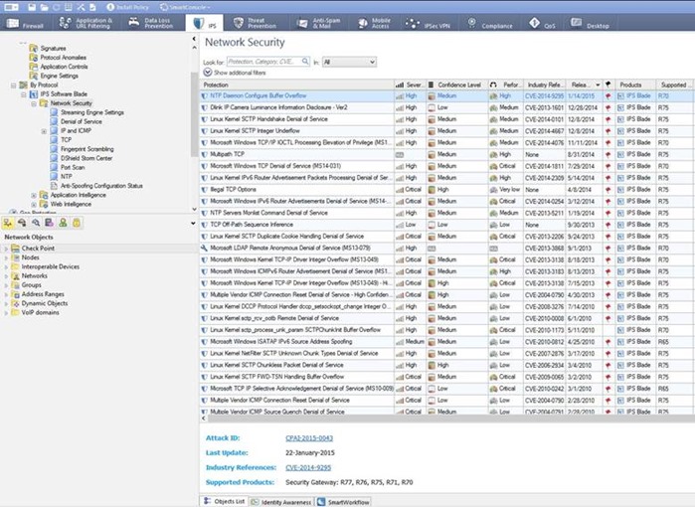The height and width of the screenshot is (507, 695).
Task: Switch to the Mobile Access tab
Action: 375,23
